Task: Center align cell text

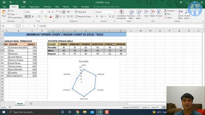Action: pos(61,17)
